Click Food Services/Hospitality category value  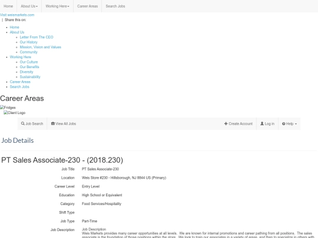(101, 204)
